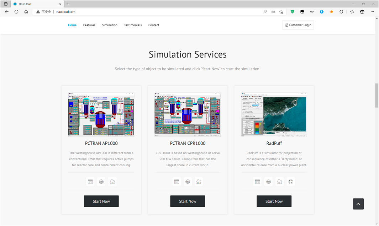This screenshot has height=226, width=379.
Task: Click the cloud network icon under RadPuff
Action: (x=280, y=182)
